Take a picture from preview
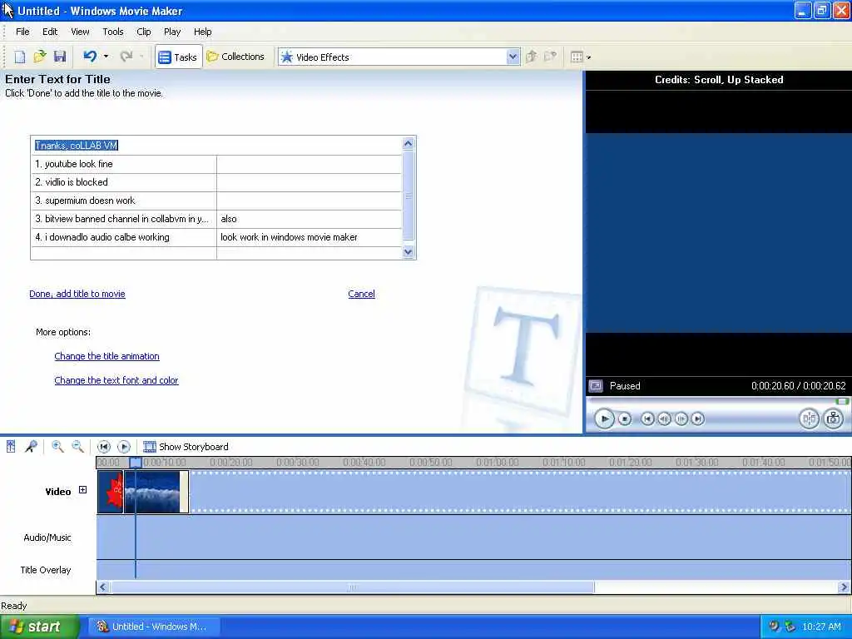The width and height of the screenshot is (852, 639). [x=833, y=419]
